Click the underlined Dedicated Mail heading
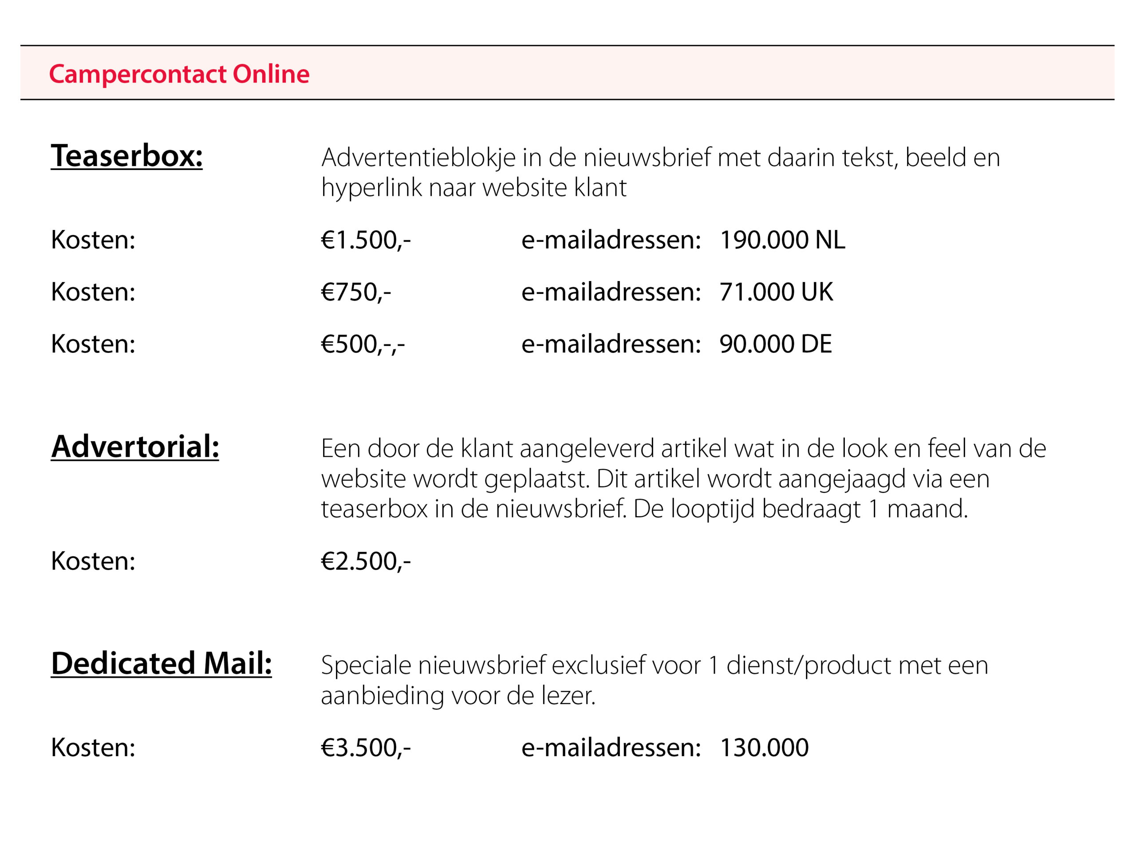Image resolution: width=1136 pixels, height=856 pixels. [x=161, y=663]
